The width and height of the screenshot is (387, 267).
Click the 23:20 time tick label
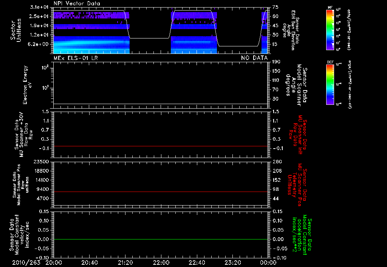(x=233, y=262)
